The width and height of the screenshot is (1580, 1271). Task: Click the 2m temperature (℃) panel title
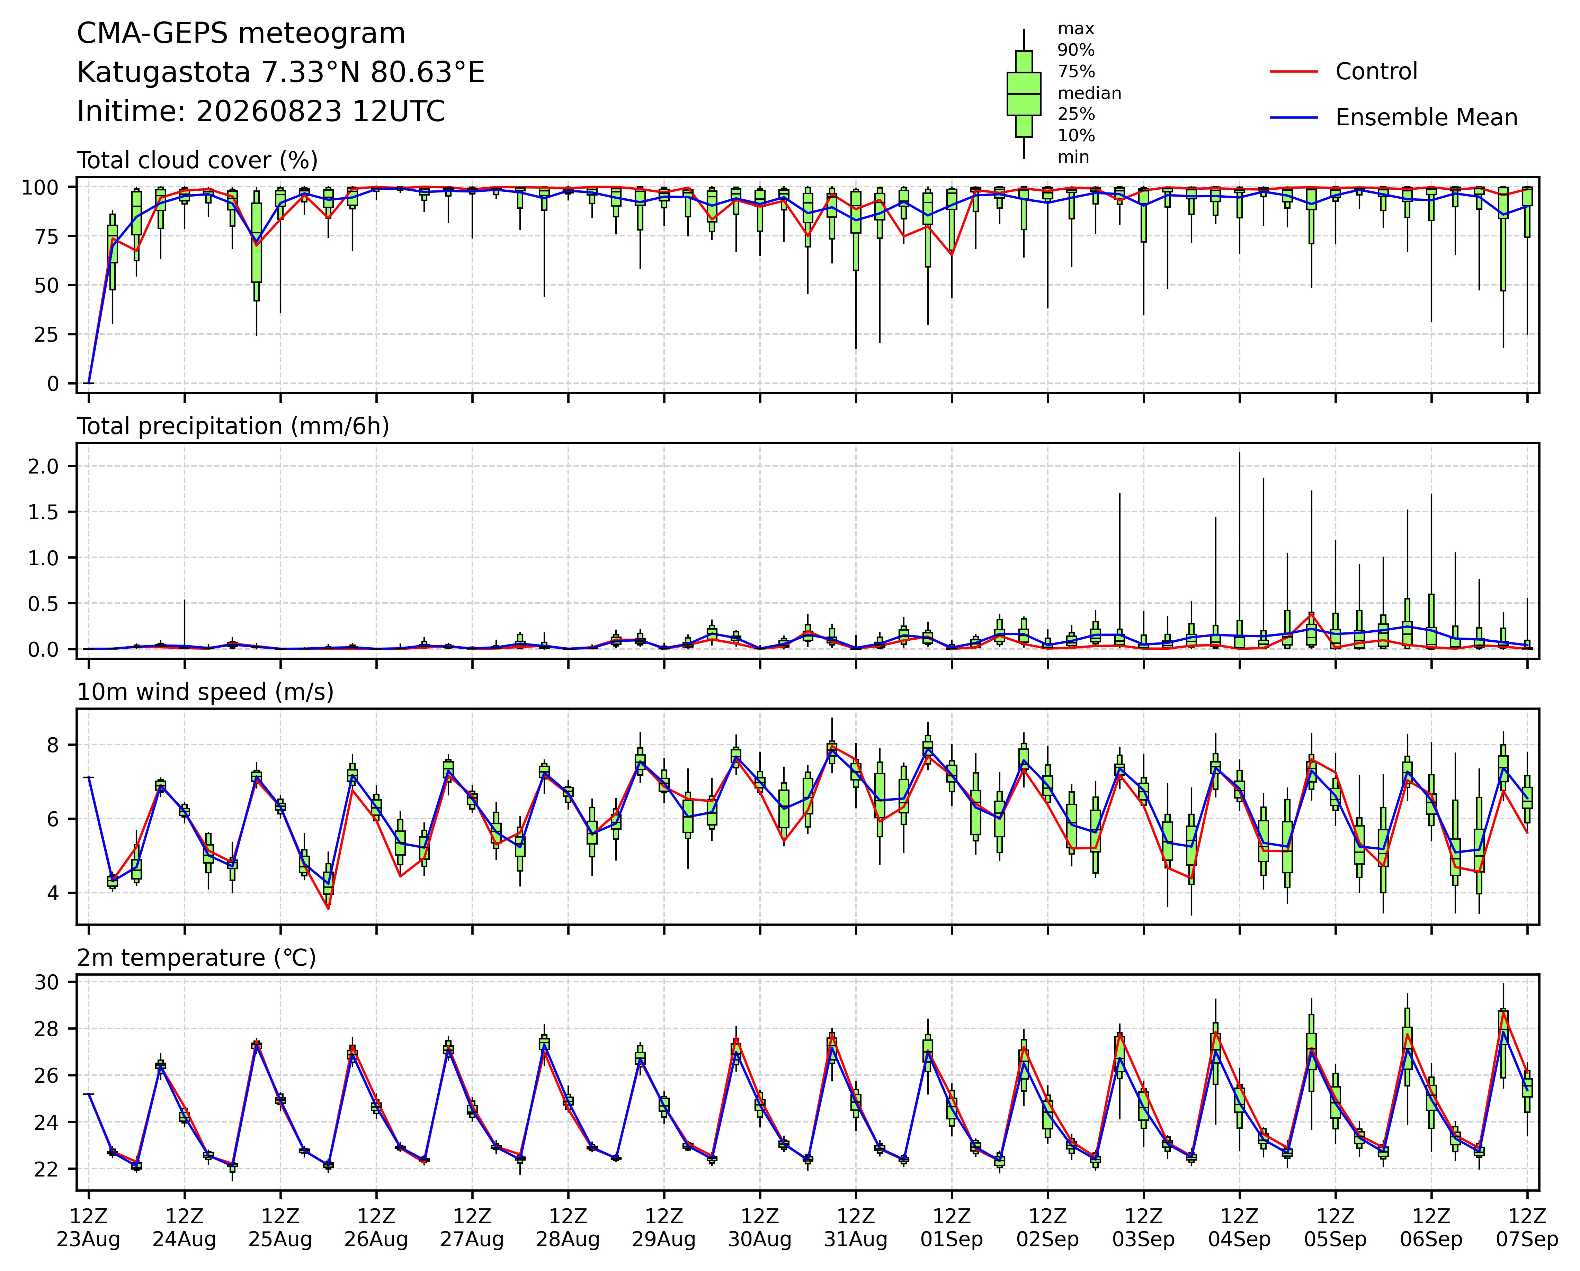(x=196, y=958)
